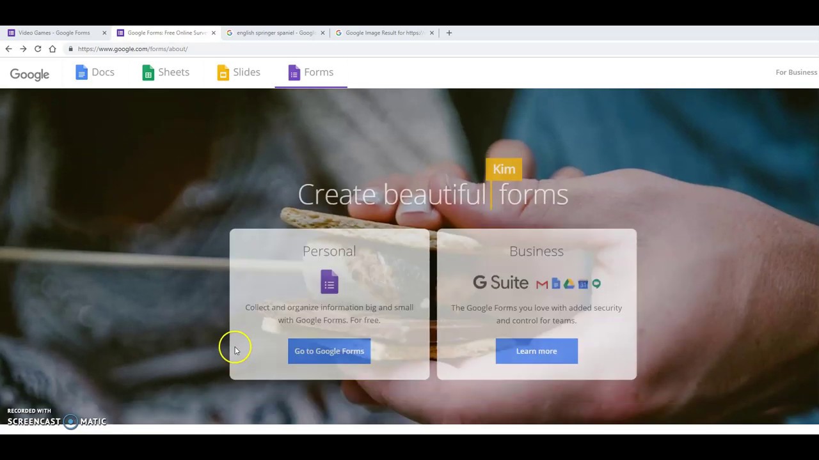Viewport: 819px width, 460px height.
Task: Click the browser forward arrow
Action: pyautogui.click(x=23, y=49)
